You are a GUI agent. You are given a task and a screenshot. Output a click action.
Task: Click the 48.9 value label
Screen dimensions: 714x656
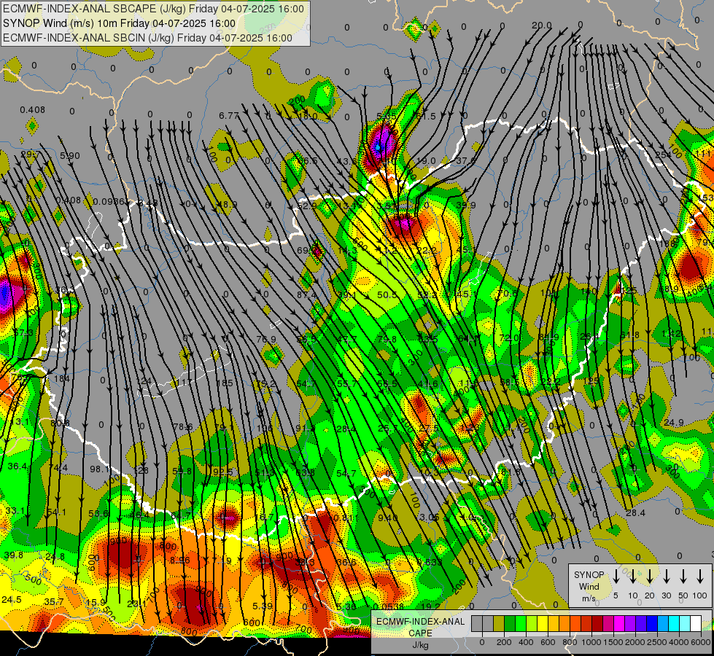click(227, 204)
